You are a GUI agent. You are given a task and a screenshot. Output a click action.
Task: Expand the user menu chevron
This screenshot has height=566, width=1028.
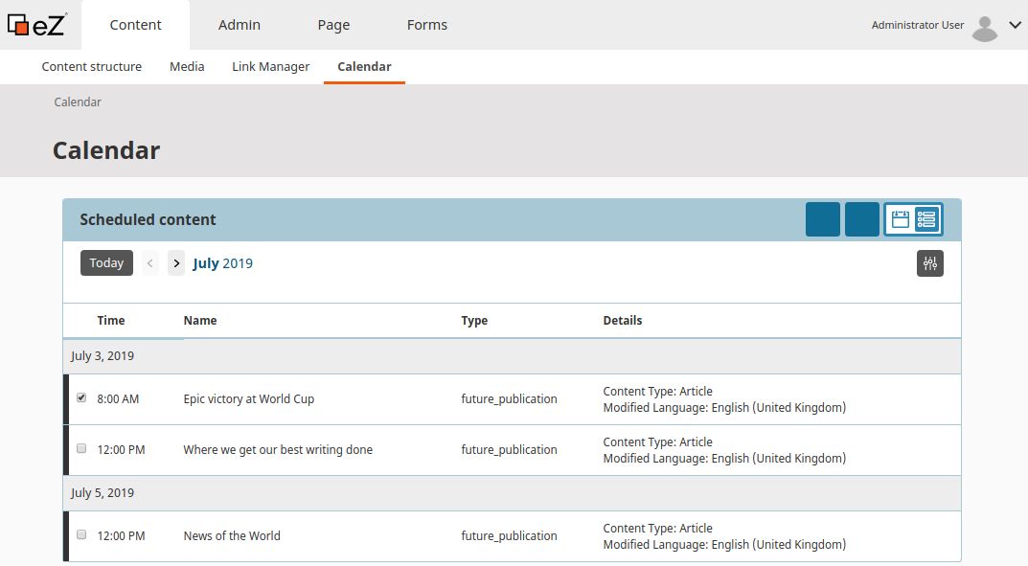1015,25
